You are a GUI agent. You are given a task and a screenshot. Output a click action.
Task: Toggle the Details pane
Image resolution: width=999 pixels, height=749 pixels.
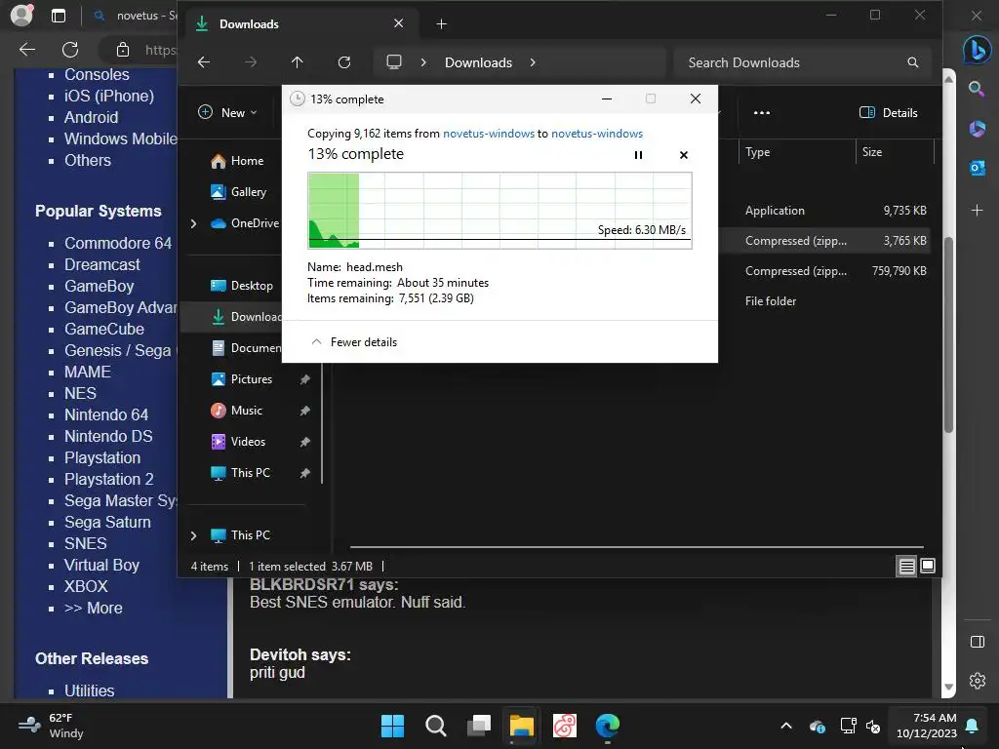coord(888,113)
